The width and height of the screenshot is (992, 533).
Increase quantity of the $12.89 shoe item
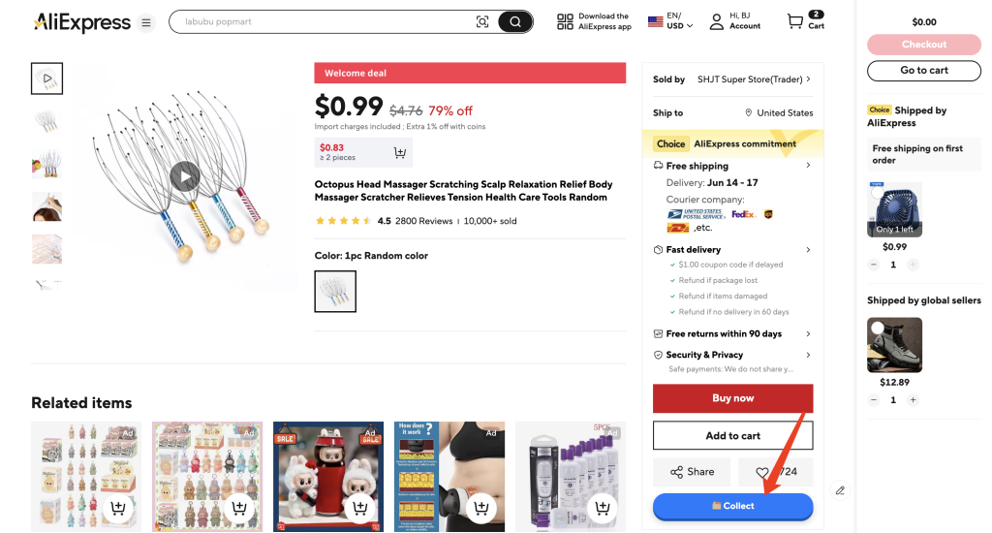click(x=913, y=400)
